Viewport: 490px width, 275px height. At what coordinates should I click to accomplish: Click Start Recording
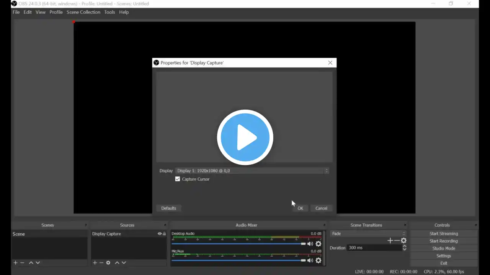click(x=444, y=241)
